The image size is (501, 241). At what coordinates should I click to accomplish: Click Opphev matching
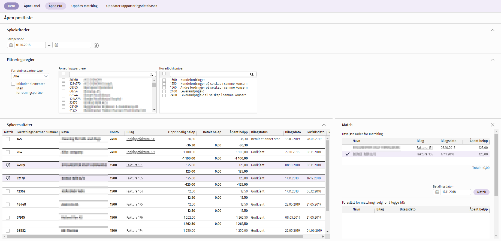84,6
